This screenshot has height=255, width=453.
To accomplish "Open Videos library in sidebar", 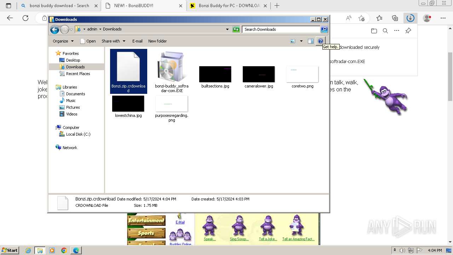I will [x=71, y=114].
